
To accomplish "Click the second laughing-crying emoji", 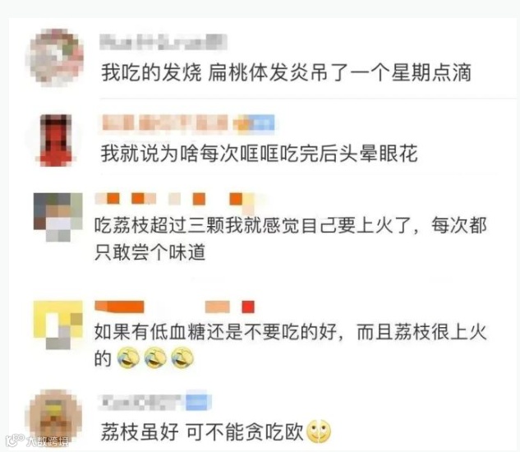I will (155, 358).
